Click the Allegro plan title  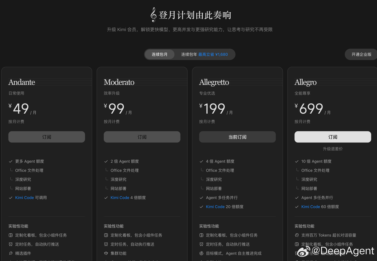tap(306, 82)
